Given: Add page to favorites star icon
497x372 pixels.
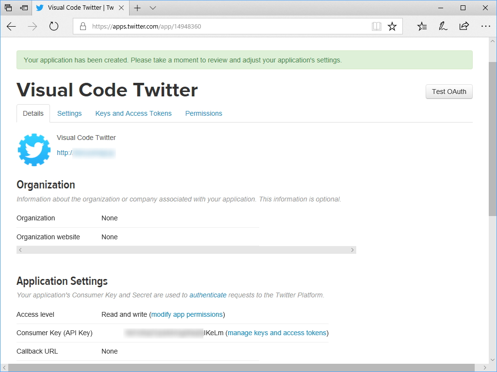Looking at the screenshot, I should pyautogui.click(x=392, y=26).
